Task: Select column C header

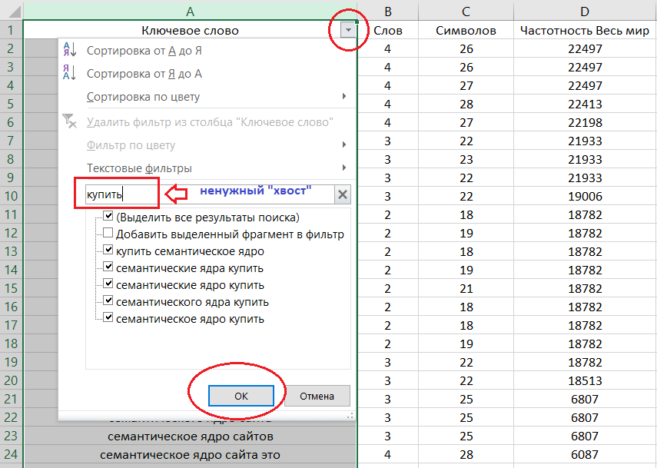Action: coord(466,11)
